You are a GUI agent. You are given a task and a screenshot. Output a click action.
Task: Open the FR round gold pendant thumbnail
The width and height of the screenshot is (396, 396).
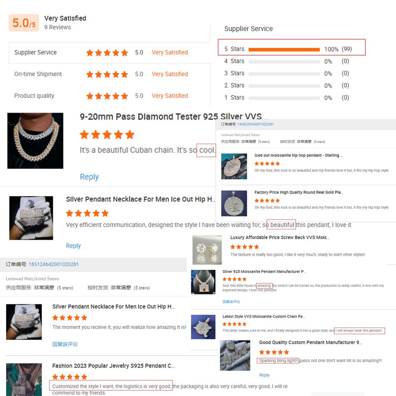coord(234,203)
